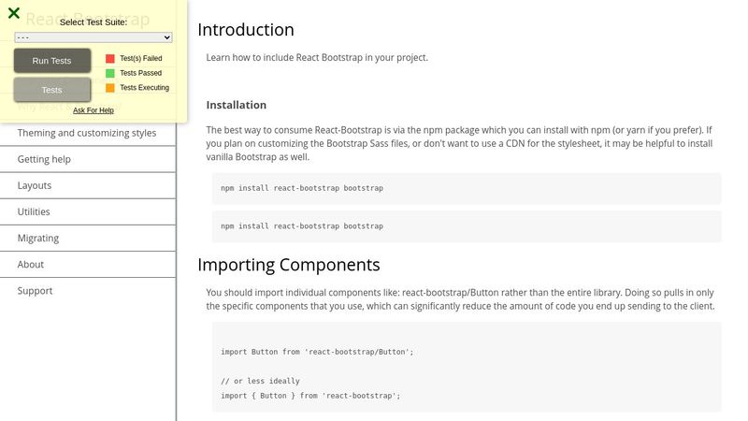Open Theming and customizing styles in the sidebar
The image size is (748, 421).
[x=88, y=133]
